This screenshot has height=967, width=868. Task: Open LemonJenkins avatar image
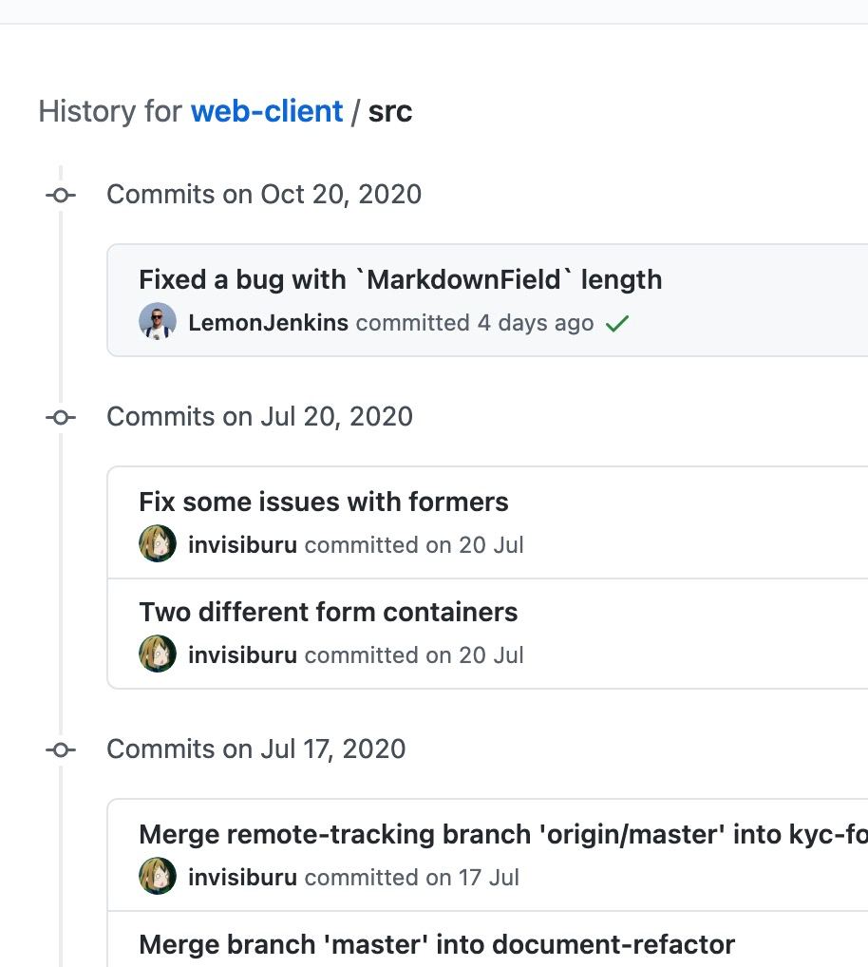click(158, 321)
